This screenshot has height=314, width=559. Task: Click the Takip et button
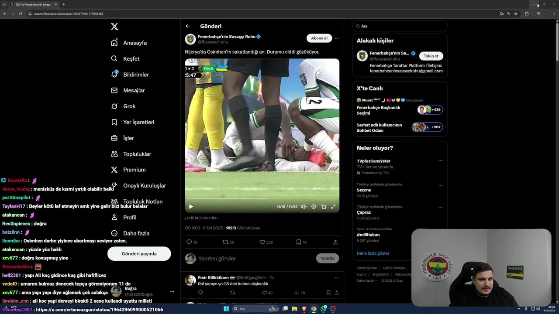pos(431,56)
